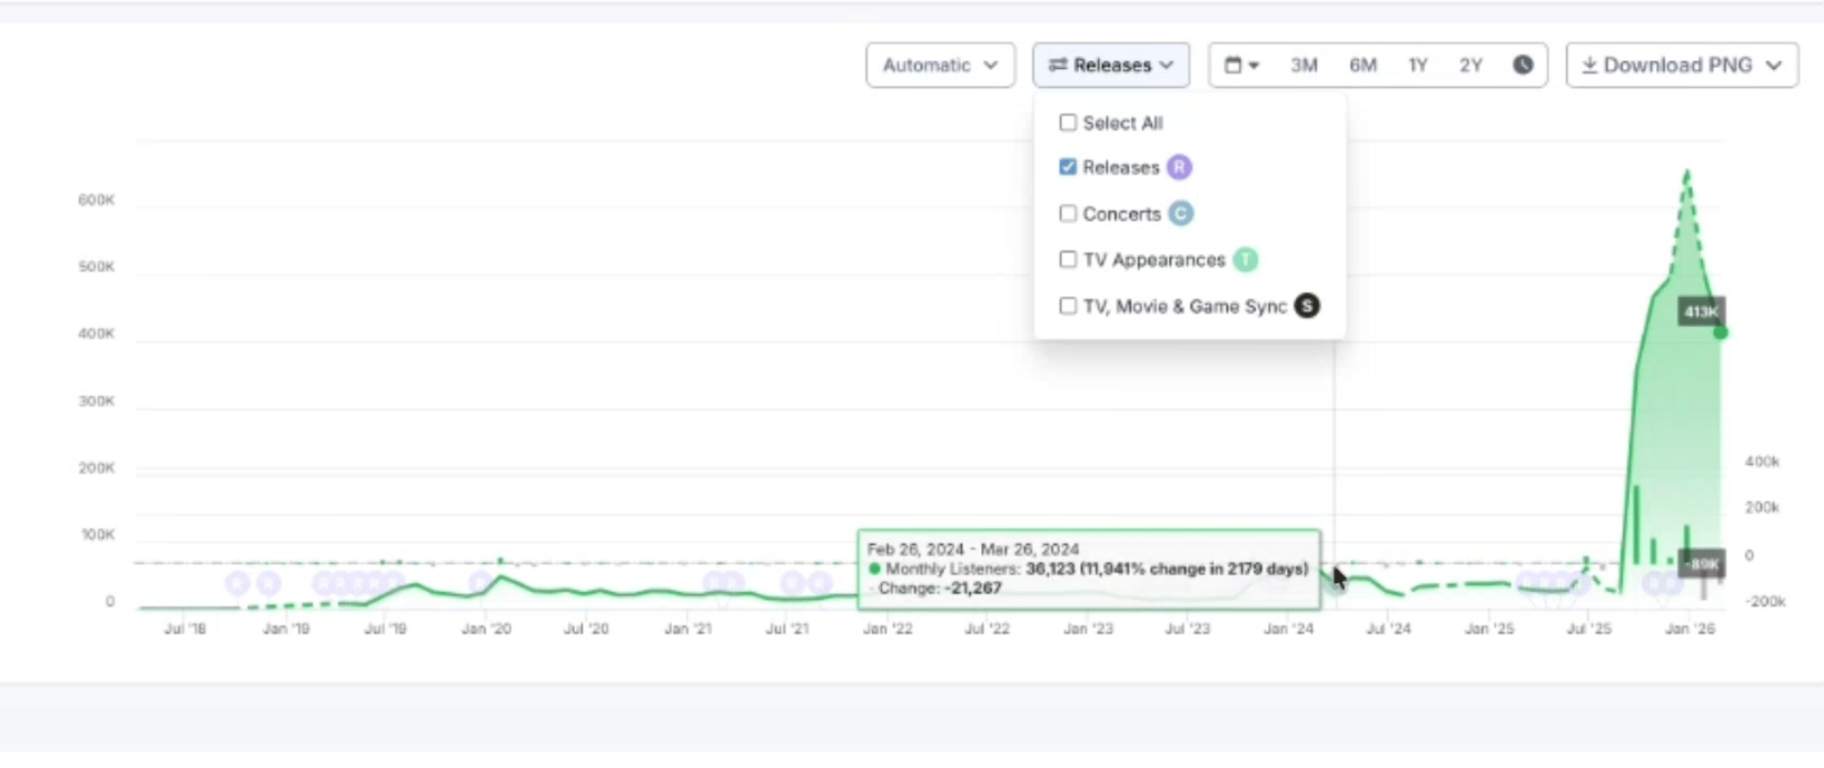Click the Jan '26 x-axis label
Image resolution: width=1824 pixels, height=768 pixels.
click(x=1690, y=629)
